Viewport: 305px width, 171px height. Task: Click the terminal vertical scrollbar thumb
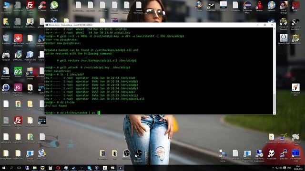pyautogui.click(x=274, y=103)
